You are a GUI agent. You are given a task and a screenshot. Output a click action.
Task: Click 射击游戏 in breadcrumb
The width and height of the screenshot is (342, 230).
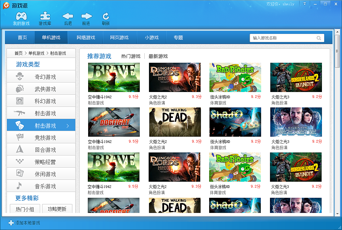tap(58, 53)
